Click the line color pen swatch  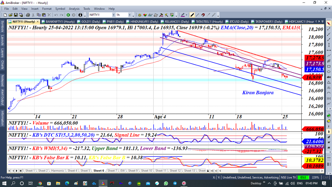click(183, 14)
